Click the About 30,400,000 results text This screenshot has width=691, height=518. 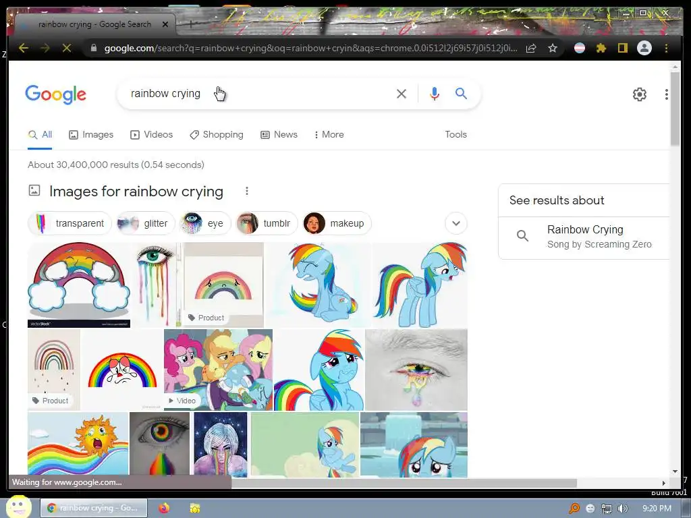point(116,165)
